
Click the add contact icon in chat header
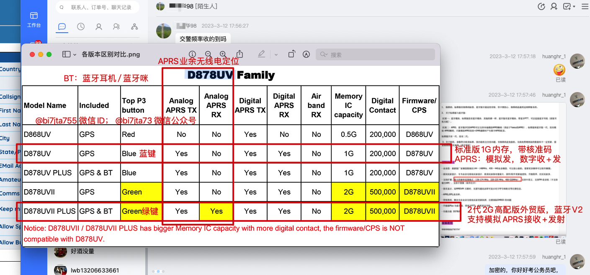[x=554, y=6]
